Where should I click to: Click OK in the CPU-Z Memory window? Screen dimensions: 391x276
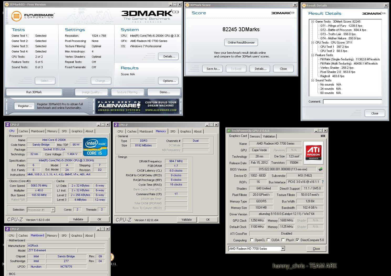click(208, 220)
